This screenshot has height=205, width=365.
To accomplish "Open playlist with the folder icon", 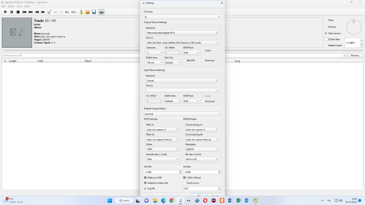I will 88,12.
